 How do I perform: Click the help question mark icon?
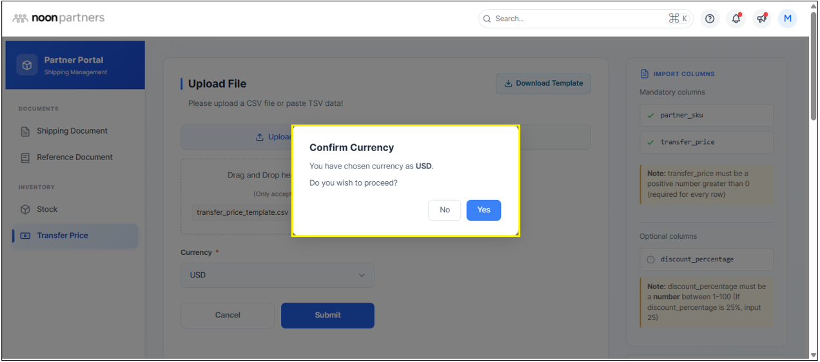(710, 19)
